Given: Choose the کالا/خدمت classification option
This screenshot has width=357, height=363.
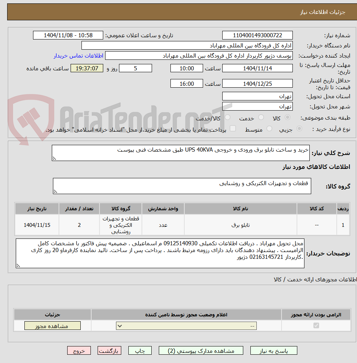Looking at the screenshot, I should pyautogui.click(x=227, y=117).
